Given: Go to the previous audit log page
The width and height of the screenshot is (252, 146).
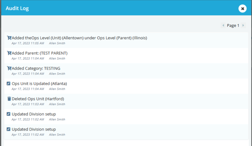Looking at the screenshot, I should pyautogui.click(x=223, y=25).
